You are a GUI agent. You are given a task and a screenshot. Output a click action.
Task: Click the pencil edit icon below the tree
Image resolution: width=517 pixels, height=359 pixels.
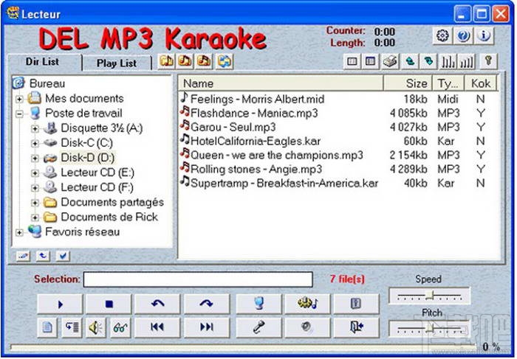pyautogui.click(x=23, y=256)
